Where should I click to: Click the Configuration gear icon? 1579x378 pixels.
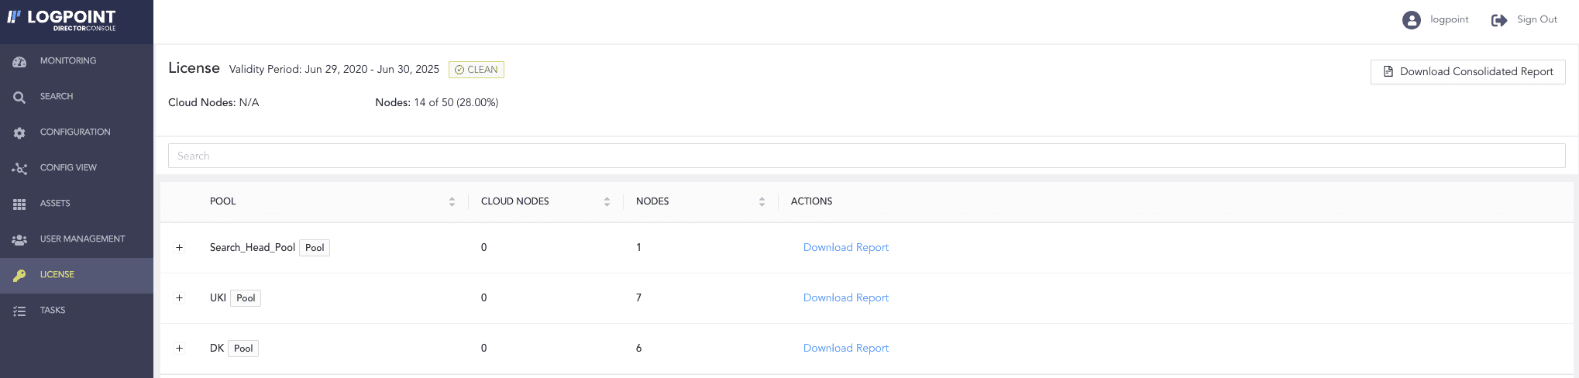(19, 132)
